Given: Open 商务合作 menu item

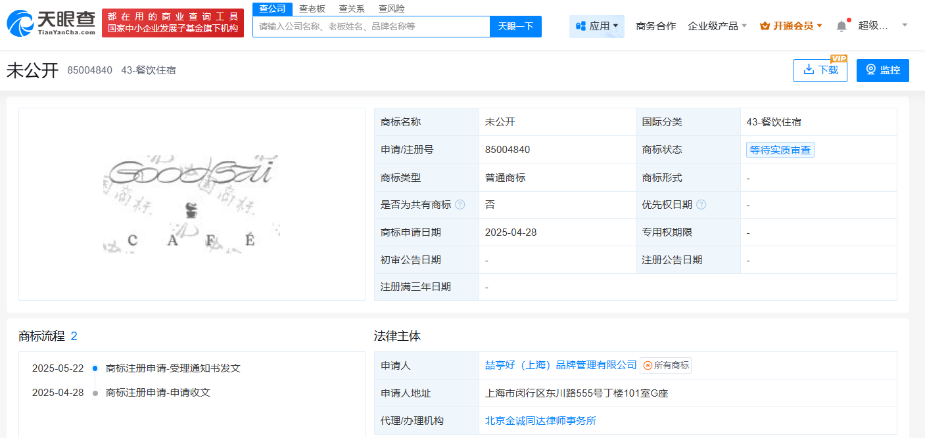Looking at the screenshot, I should [656, 26].
